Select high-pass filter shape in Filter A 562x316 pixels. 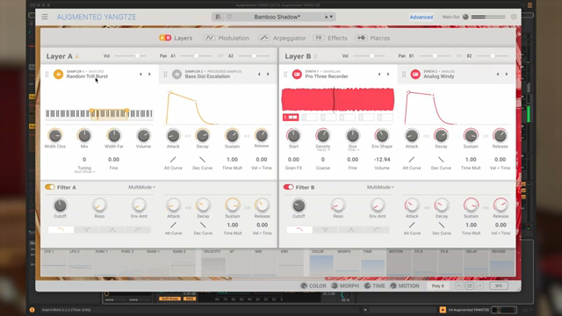point(138,230)
